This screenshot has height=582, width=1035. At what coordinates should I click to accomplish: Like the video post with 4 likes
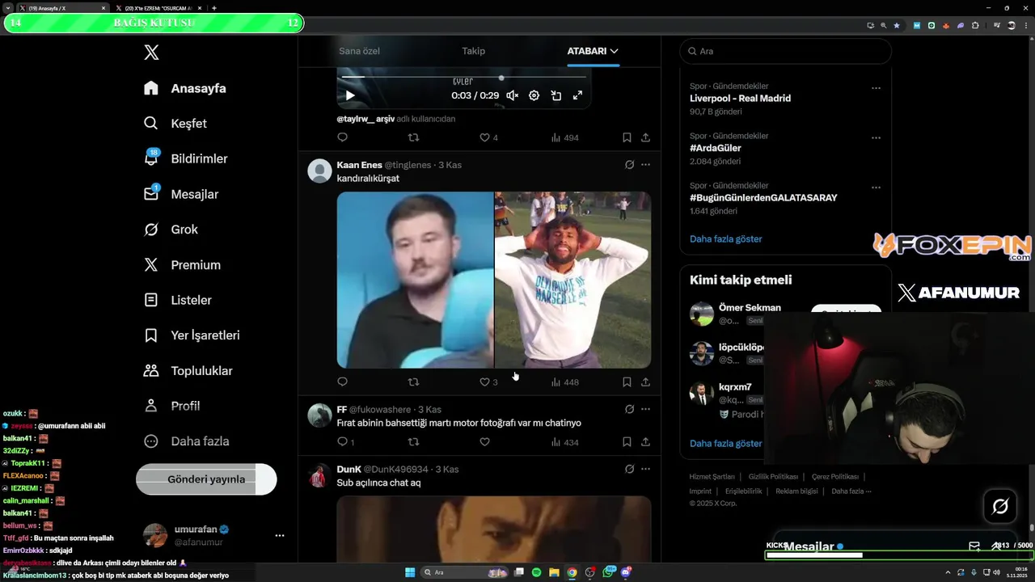pos(488,137)
